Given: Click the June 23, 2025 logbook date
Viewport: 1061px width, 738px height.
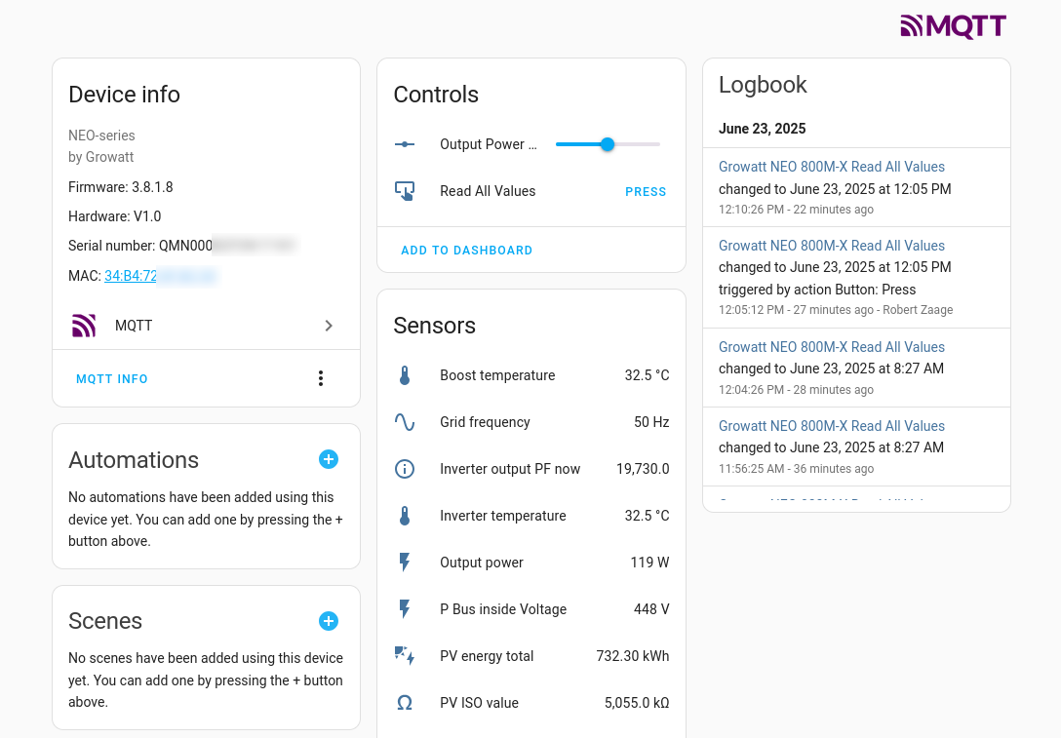Looking at the screenshot, I should click(x=762, y=129).
